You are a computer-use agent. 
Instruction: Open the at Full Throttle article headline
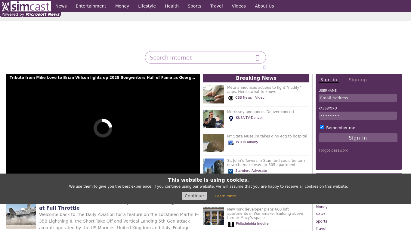coord(59,208)
